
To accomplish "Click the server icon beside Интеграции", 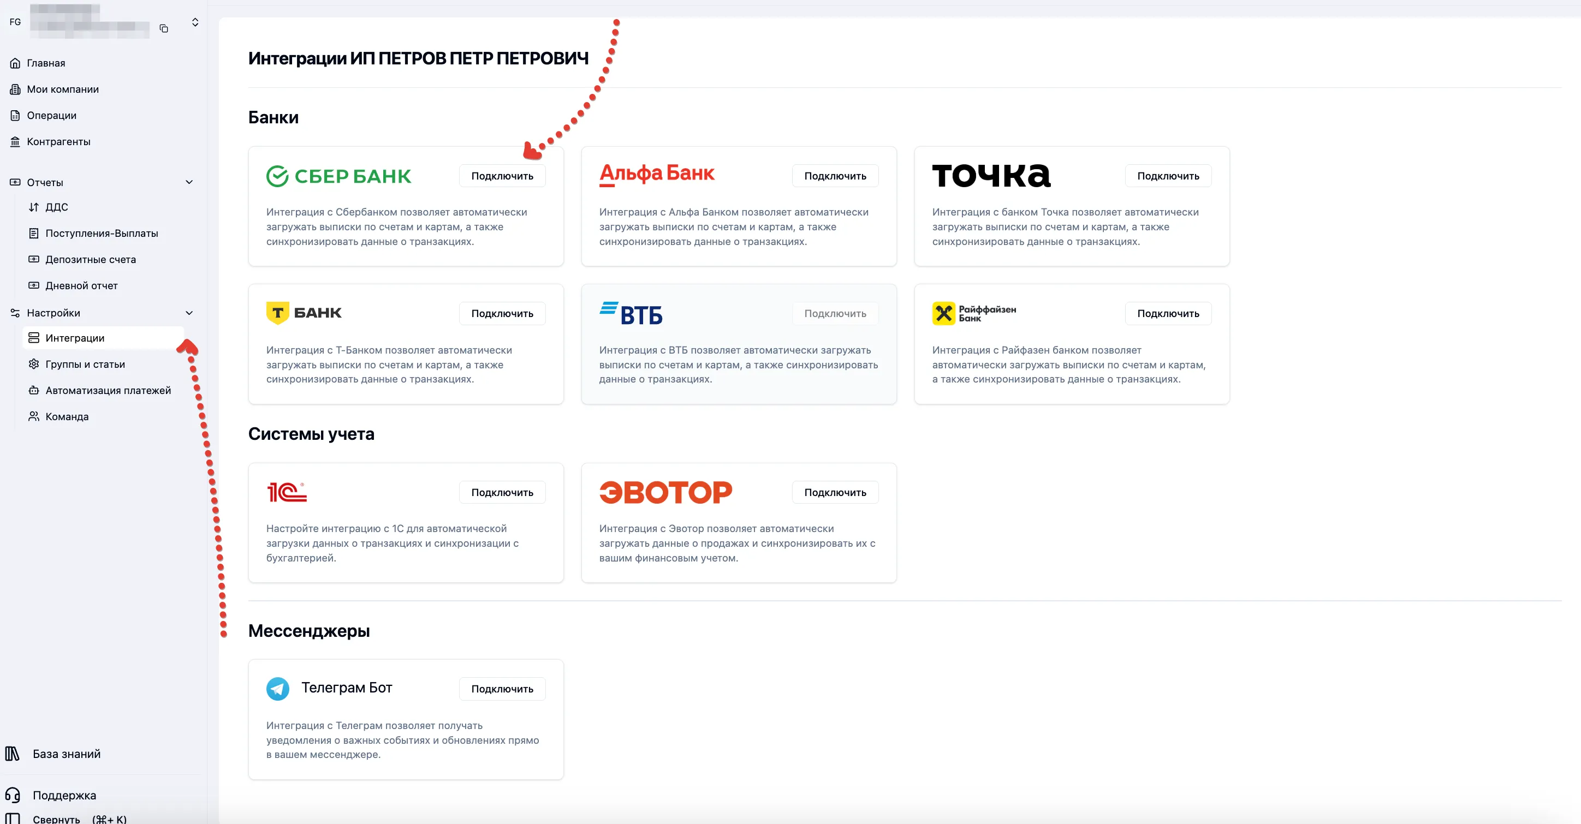I will 34,338.
